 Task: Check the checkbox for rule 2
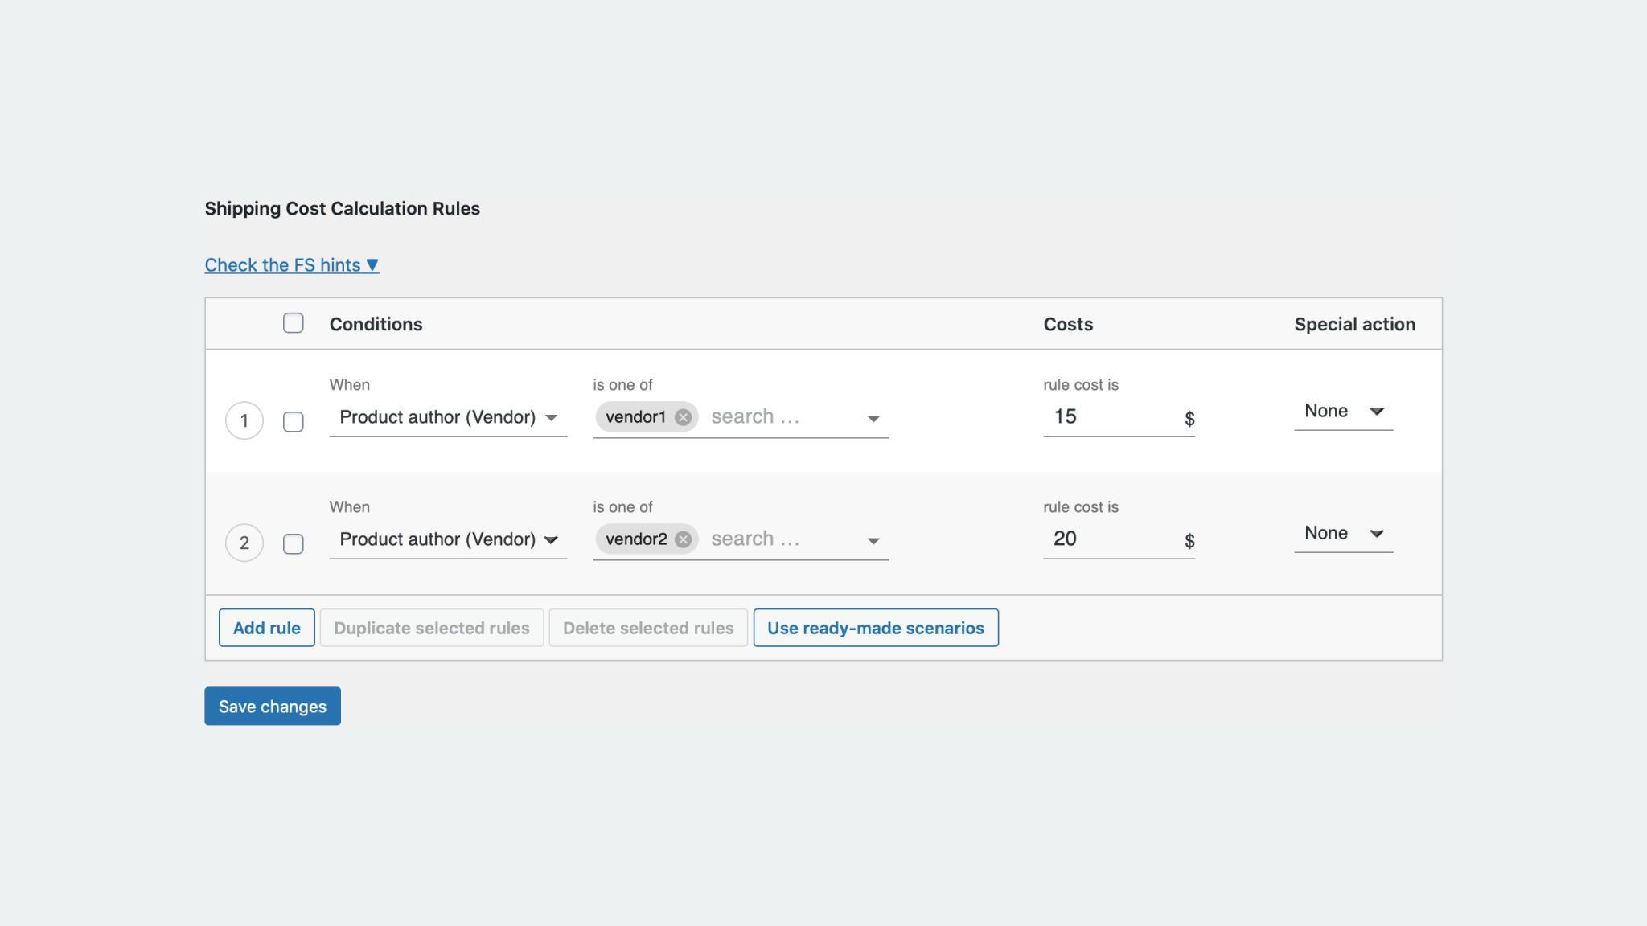click(x=294, y=543)
